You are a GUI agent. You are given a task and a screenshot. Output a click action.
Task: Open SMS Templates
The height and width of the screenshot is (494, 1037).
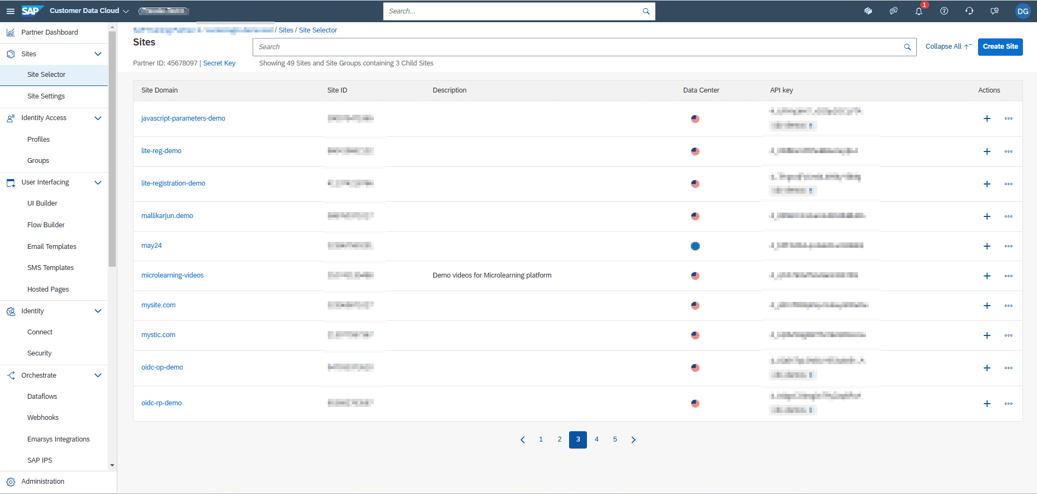click(50, 268)
